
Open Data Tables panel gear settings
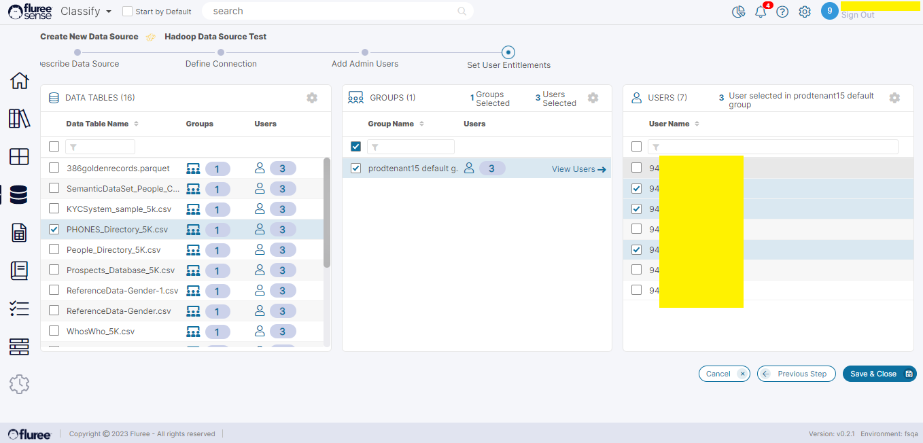(312, 98)
